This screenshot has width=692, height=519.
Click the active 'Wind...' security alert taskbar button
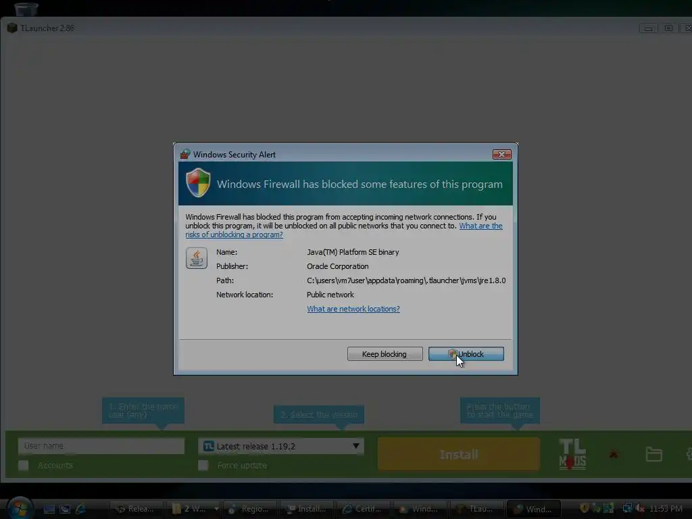[534, 509]
